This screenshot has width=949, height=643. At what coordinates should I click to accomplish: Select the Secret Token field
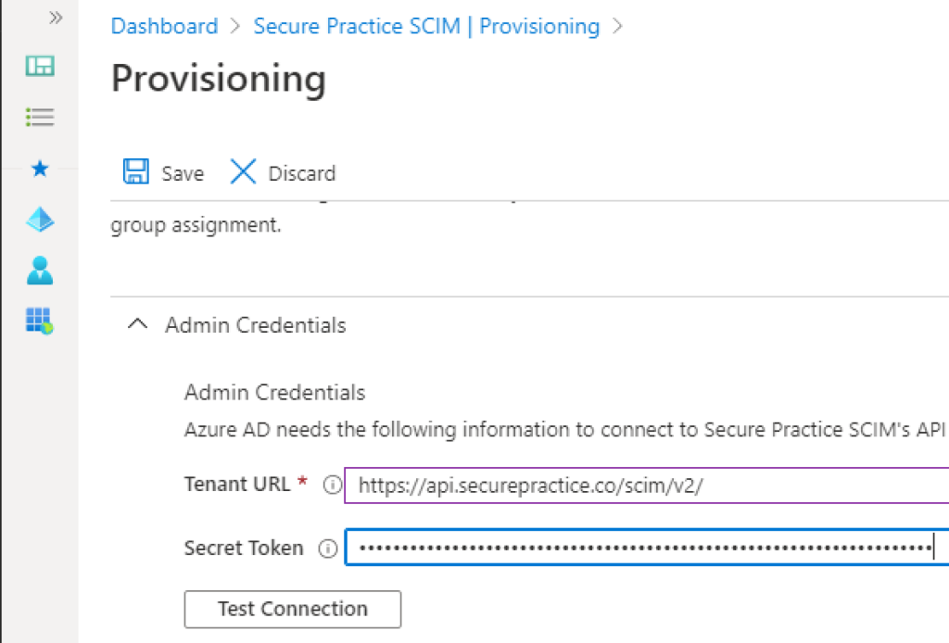639,548
